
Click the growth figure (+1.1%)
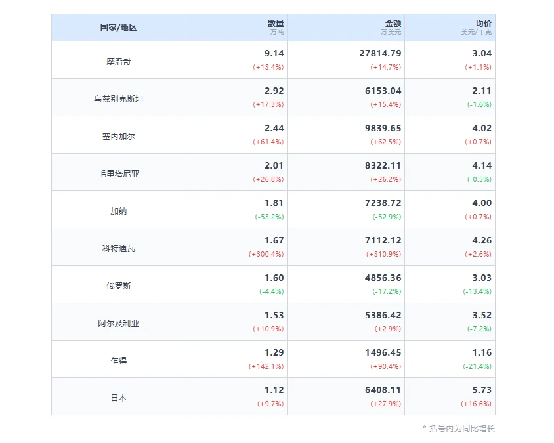pyautogui.click(x=478, y=67)
